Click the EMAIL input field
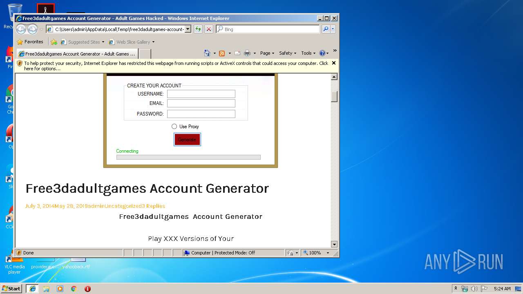 point(201,103)
